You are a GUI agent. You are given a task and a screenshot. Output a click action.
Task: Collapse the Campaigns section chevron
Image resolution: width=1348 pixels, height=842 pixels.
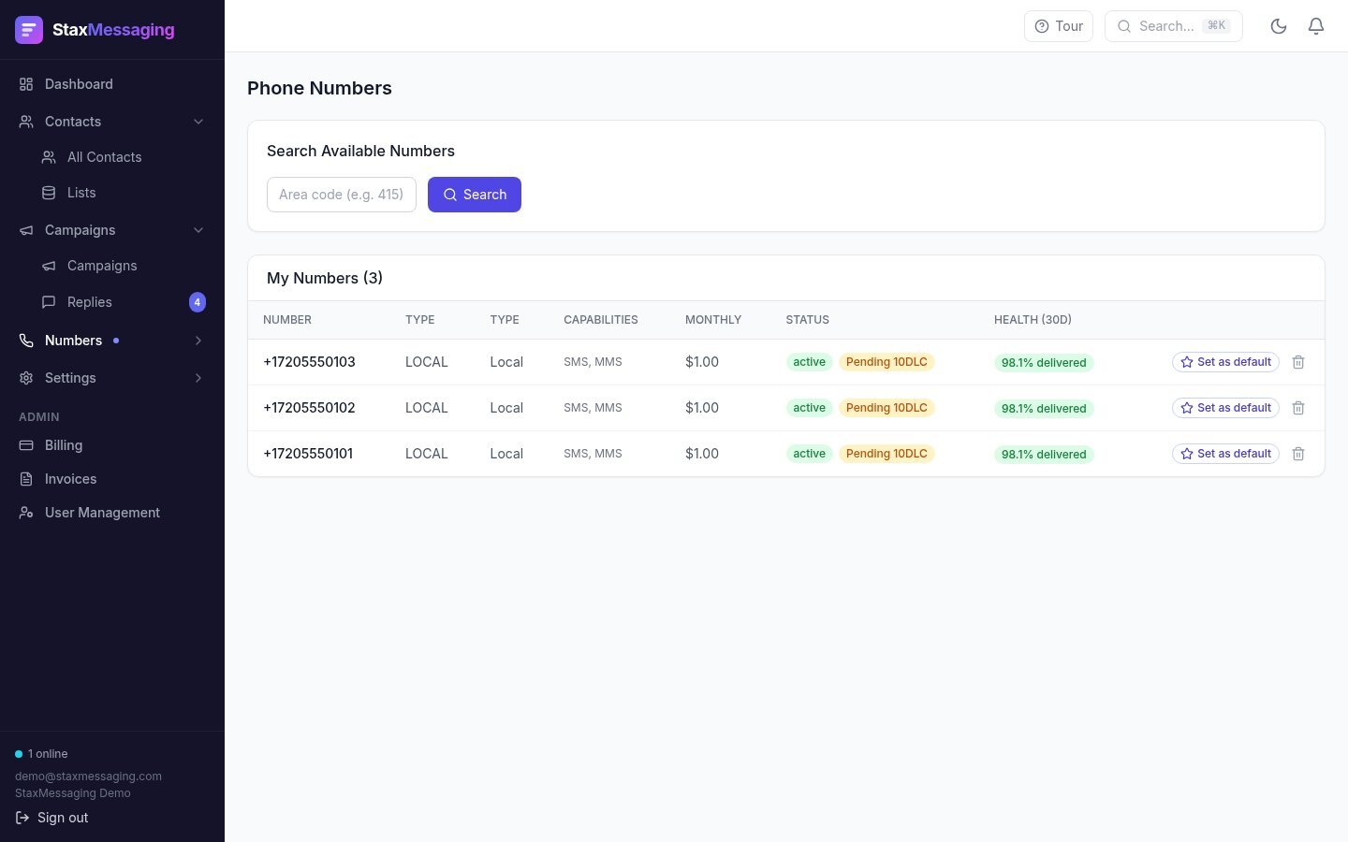[x=198, y=230]
